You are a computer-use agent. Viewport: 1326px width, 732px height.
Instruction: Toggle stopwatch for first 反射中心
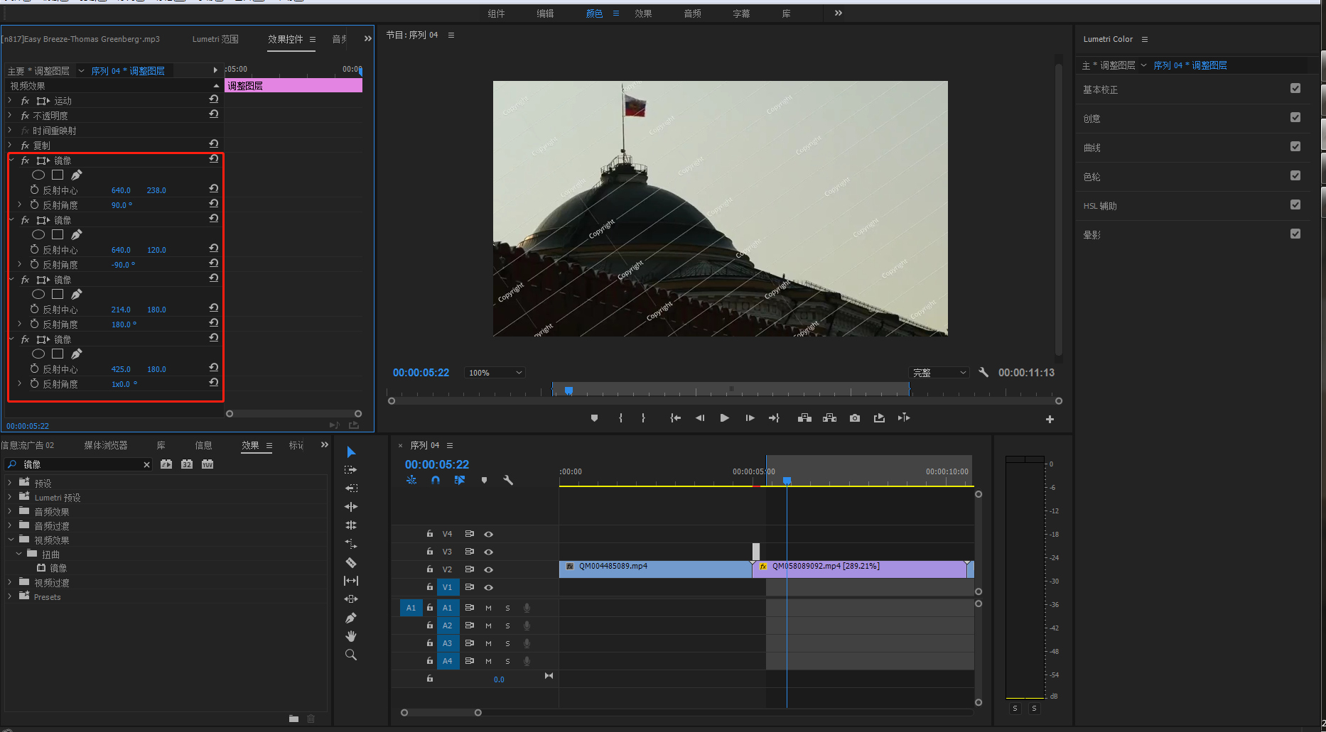pos(34,190)
